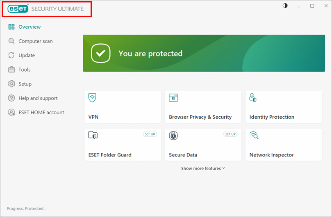This screenshot has height=217, width=332.
Task: Click the Browser Privacy & Security icon
Action: pyautogui.click(x=173, y=98)
